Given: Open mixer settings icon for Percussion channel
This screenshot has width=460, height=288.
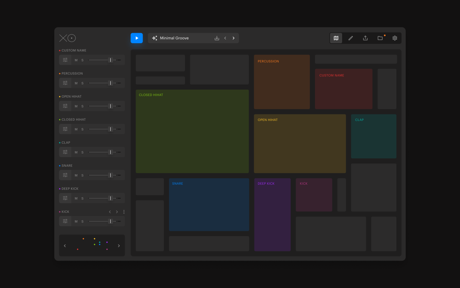Looking at the screenshot, I should [x=65, y=83].
